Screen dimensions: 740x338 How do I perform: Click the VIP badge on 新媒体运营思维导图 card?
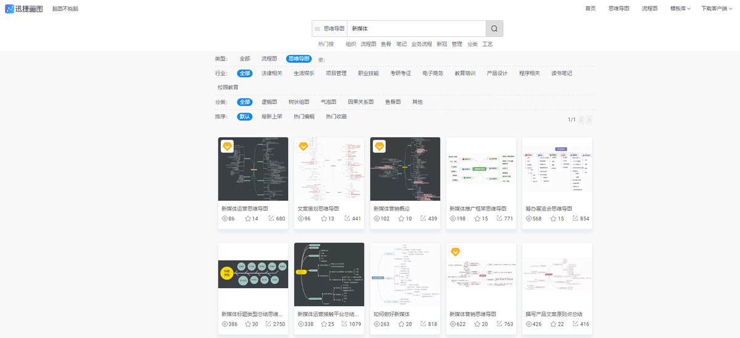click(x=227, y=147)
